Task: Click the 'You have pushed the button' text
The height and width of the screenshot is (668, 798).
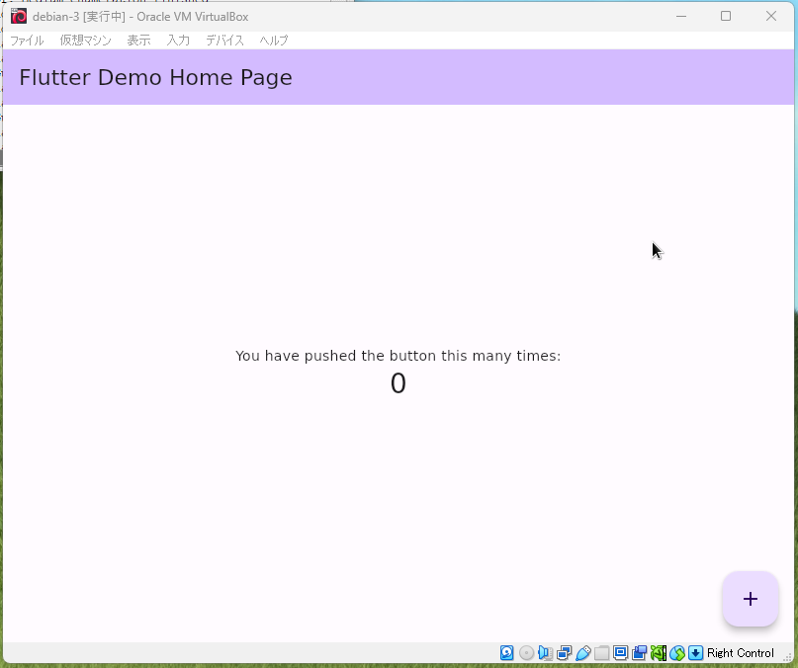Action: (398, 356)
